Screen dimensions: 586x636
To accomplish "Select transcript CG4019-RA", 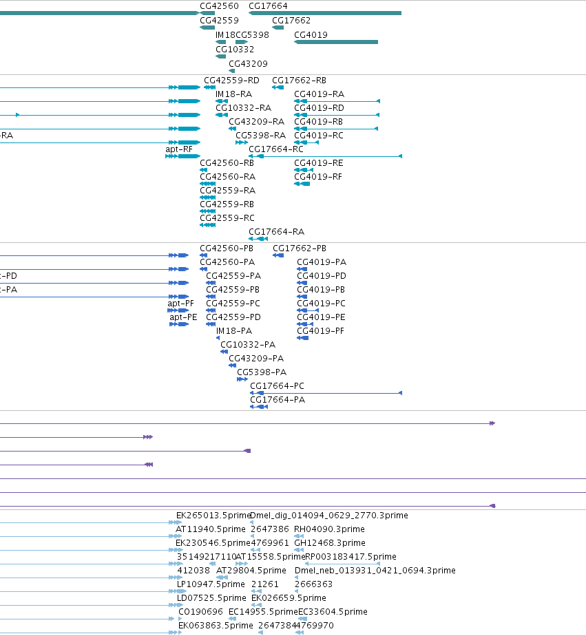I will pos(319,94).
